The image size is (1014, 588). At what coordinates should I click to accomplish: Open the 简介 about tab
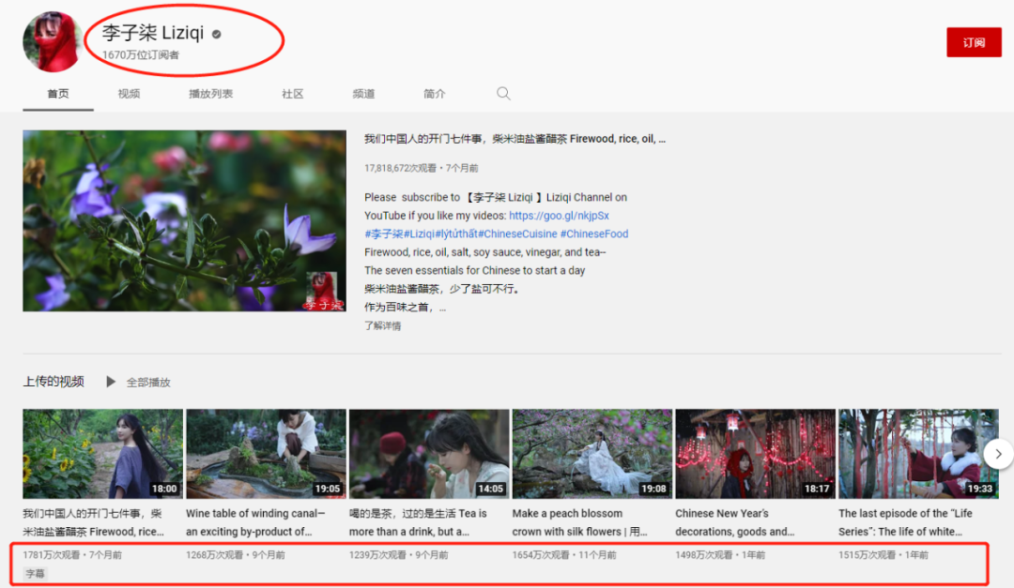(x=435, y=94)
